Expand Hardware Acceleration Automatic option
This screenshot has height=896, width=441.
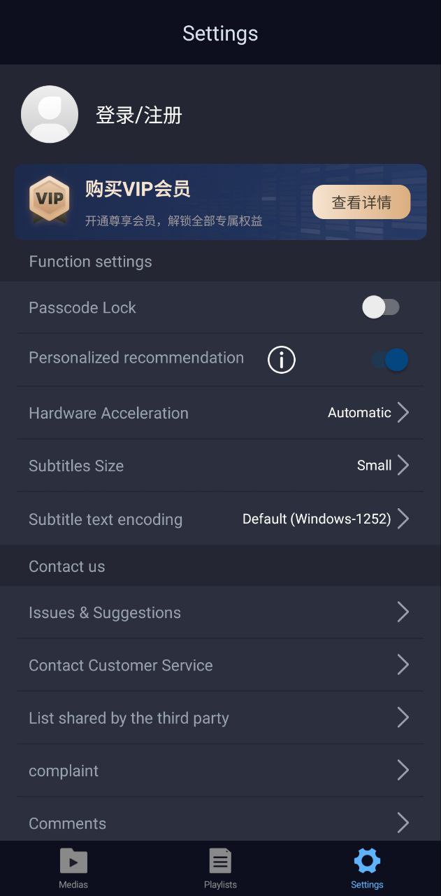(368, 412)
